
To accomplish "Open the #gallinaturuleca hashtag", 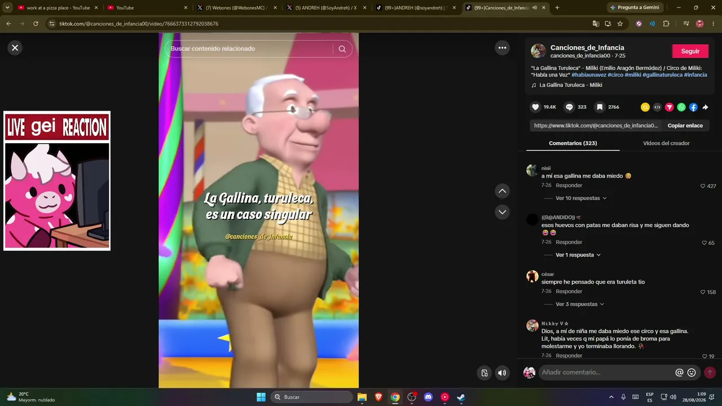I will pos(662,74).
